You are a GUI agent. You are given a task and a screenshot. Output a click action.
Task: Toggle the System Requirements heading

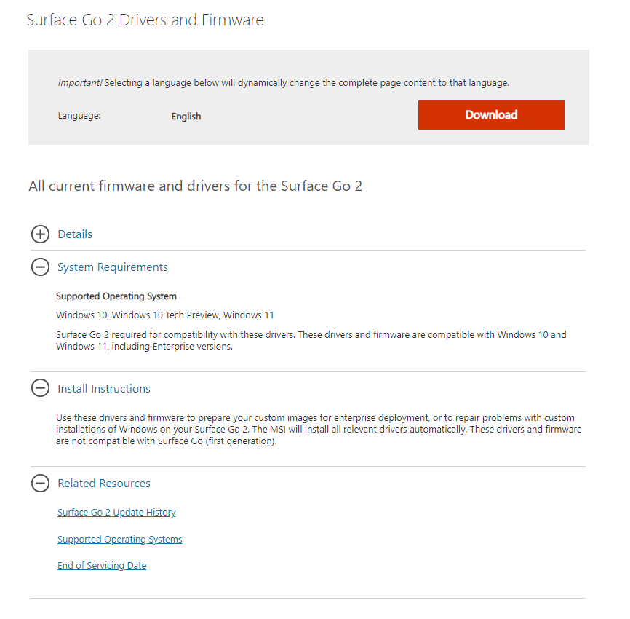tap(113, 267)
